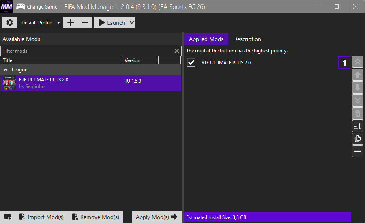The image size is (365, 223).
Task: Click the move mod down arrow
Action: [x=358, y=88]
